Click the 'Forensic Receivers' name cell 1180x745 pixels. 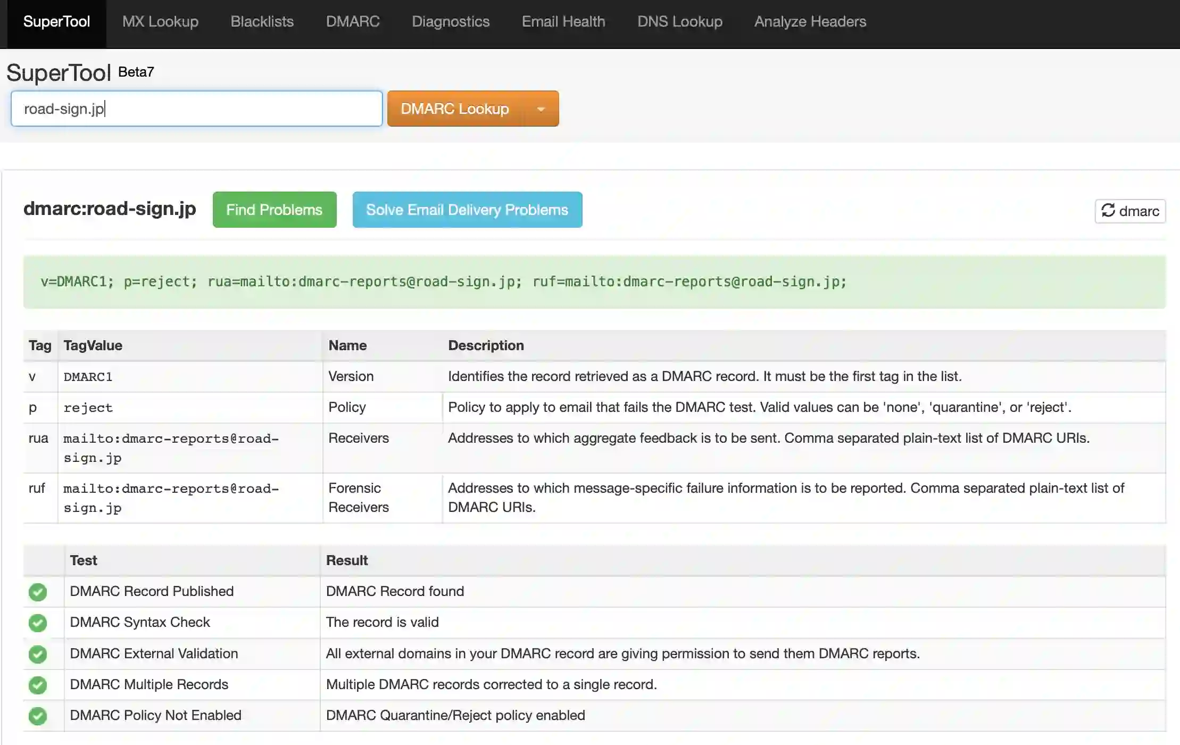pos(382,498)
